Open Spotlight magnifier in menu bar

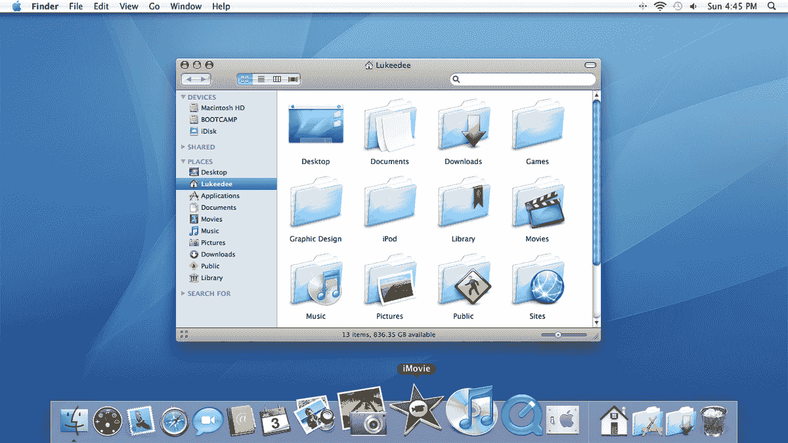pos(772,7)
